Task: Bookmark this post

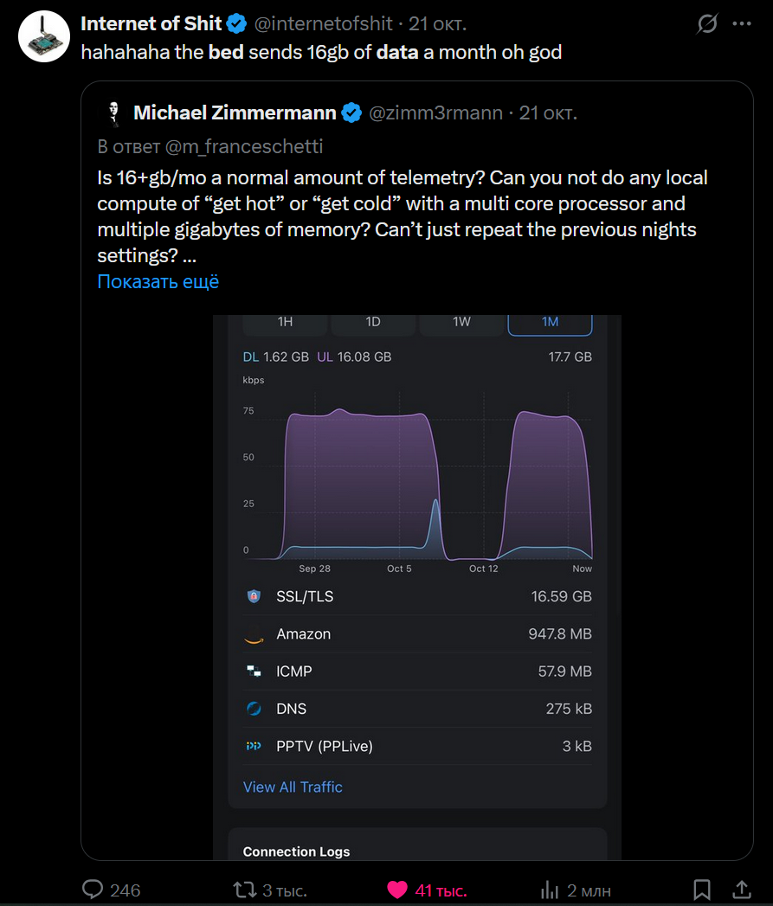Action: click(702, 890)
